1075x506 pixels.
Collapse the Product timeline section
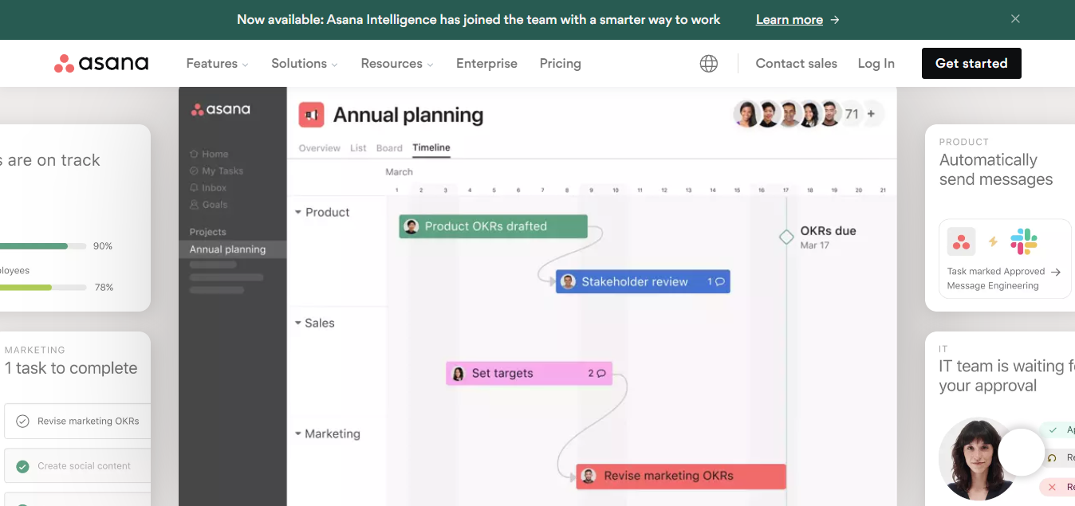(298, 212)
